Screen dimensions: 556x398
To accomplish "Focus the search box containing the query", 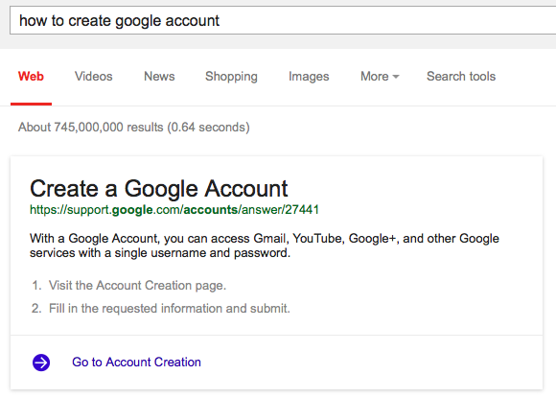I will 283,20.
